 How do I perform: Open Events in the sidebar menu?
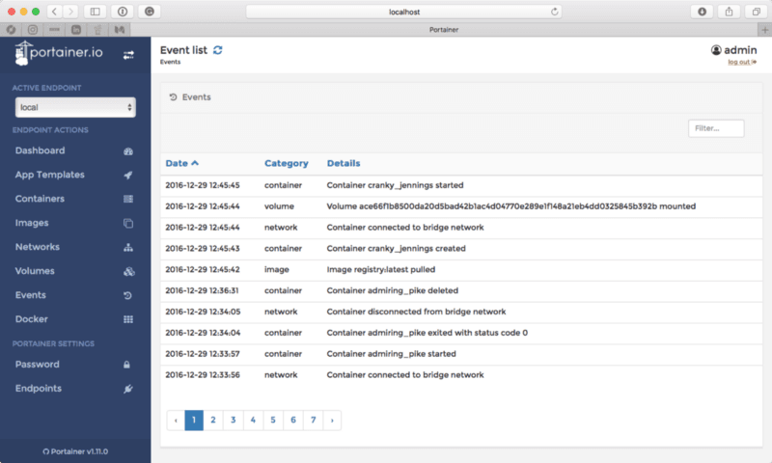(x=31, y=295)
